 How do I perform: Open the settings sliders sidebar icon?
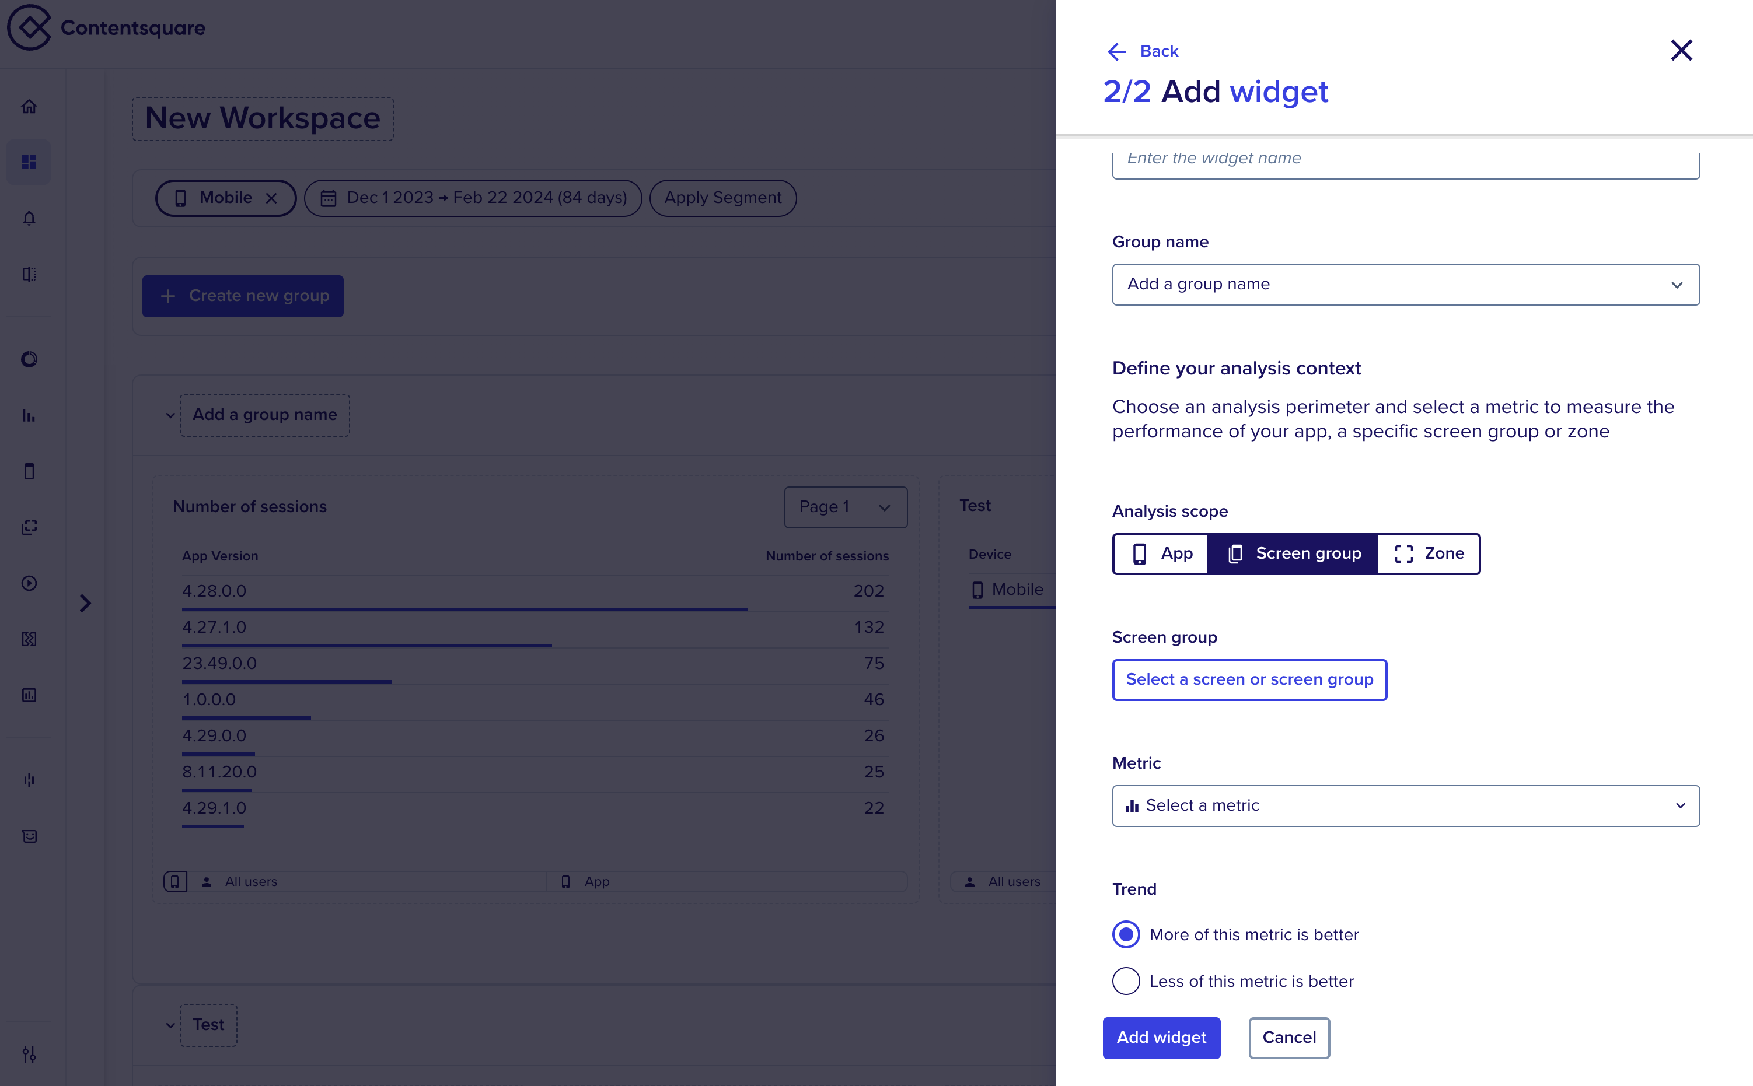pyautogui.click(x=29, y=1055)
